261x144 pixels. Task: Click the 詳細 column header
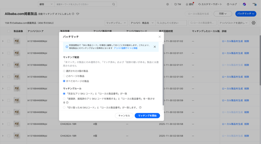point(224,31)
